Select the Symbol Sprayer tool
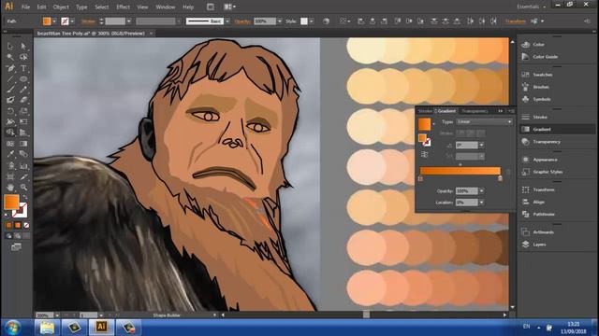The height and width of the screenshot is (336, 599). tap(10, 166)
